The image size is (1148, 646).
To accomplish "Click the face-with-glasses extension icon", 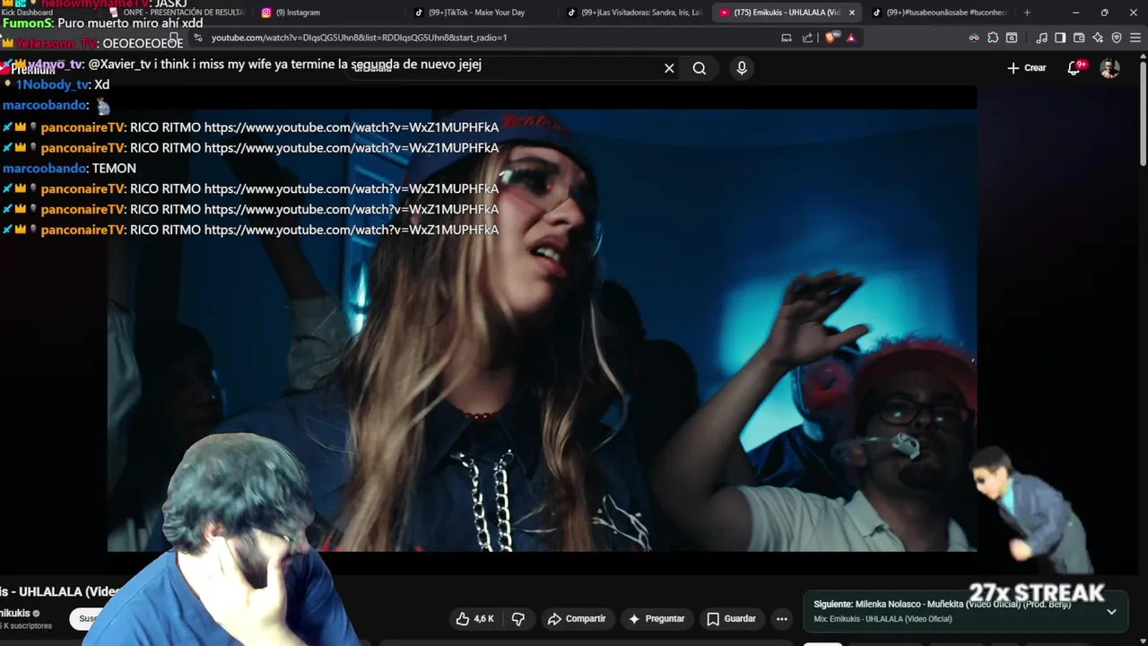I will (x=974, y=38).
